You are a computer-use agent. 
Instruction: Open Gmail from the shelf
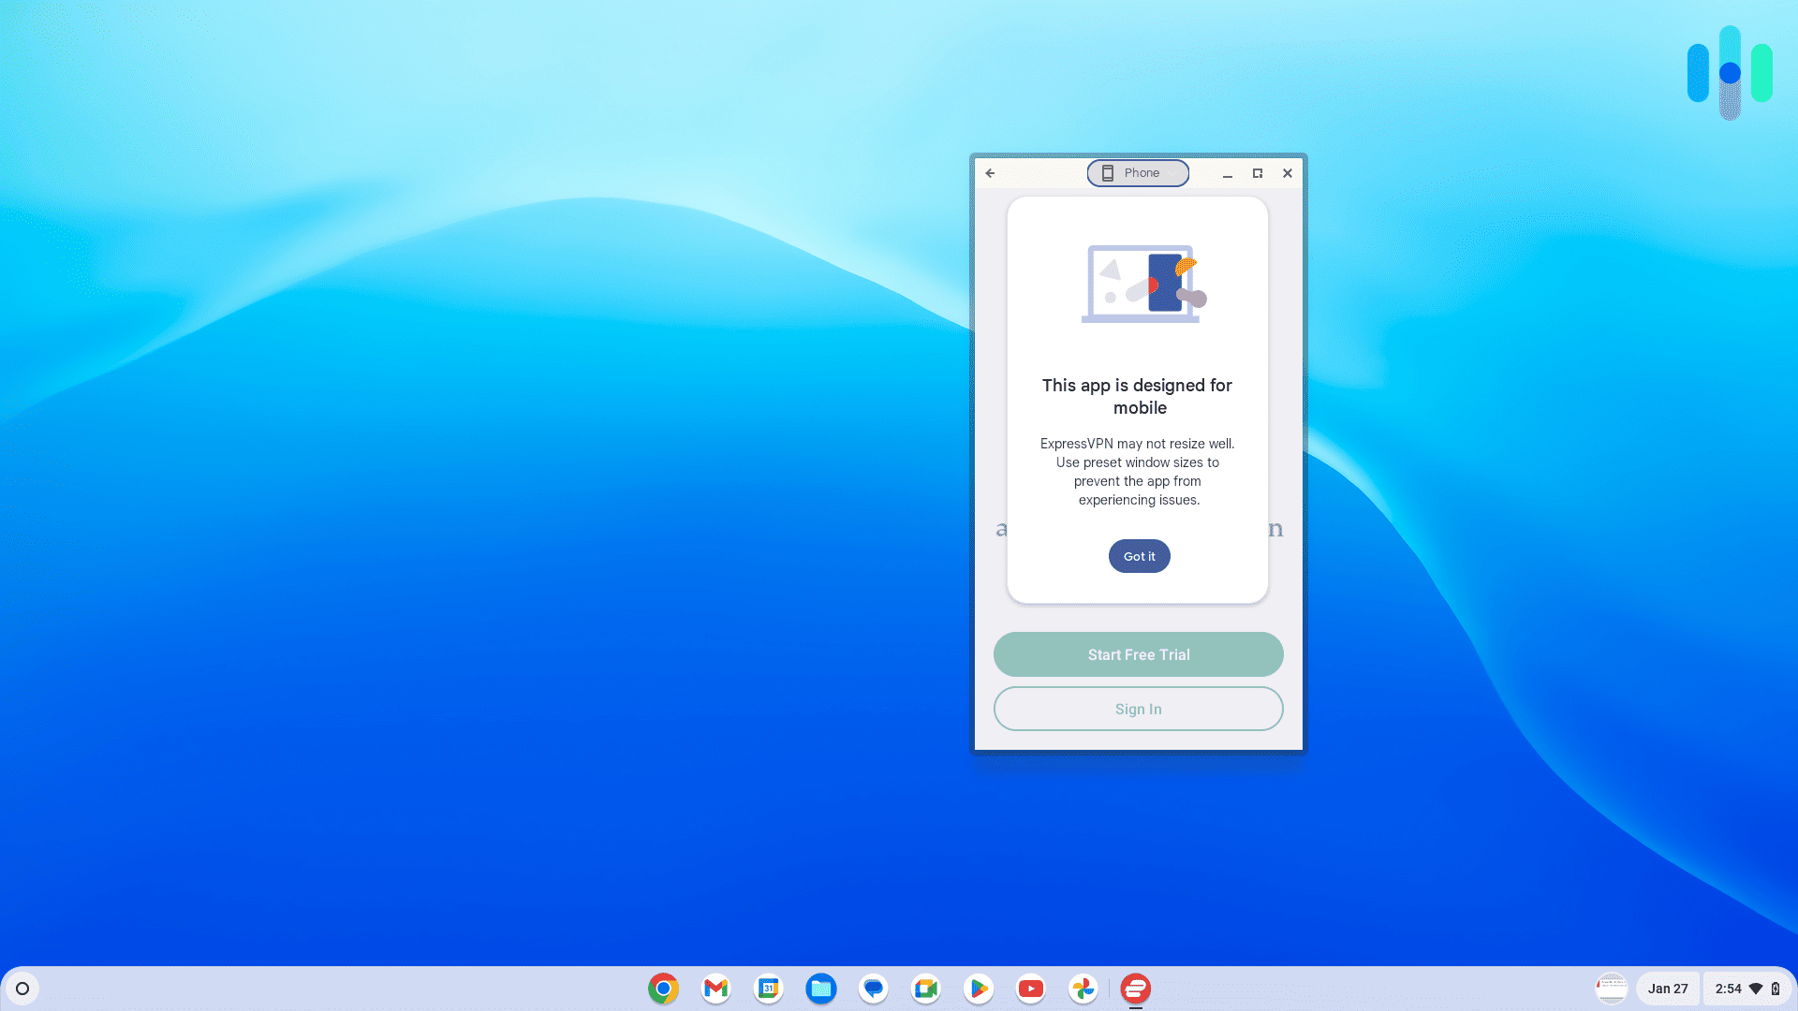click(x=715, y=988)
